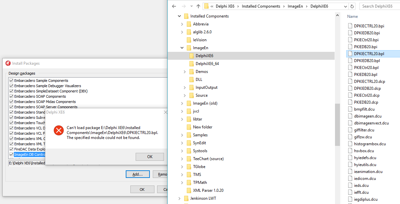Uncheck Embarcadero Sample Components package
The height and width of the screenshot is (204, 400).
coord(12,81)
